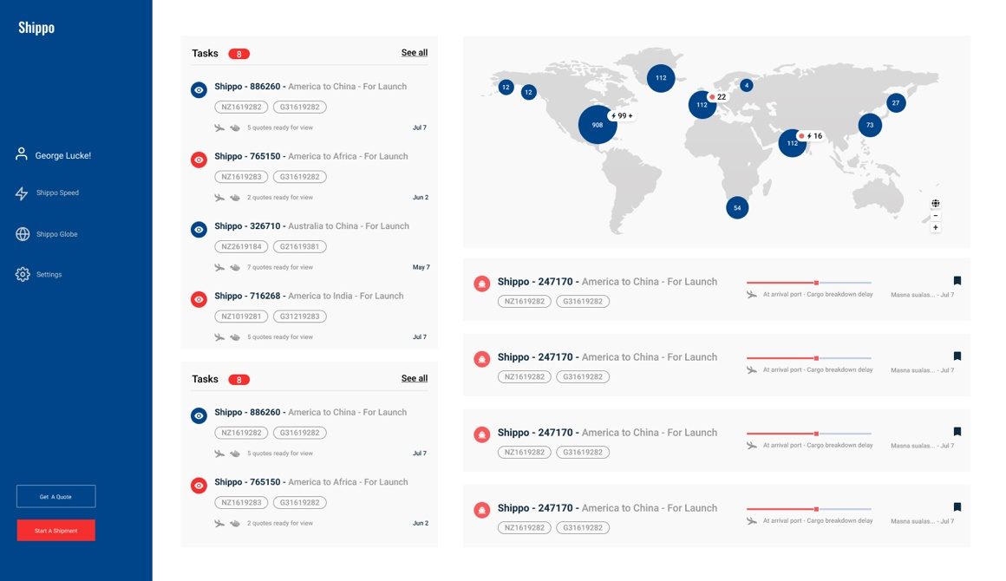The image size is (1006, 581).
Task: Zoom in the map with plus button
Action: [x=935, y=228]
